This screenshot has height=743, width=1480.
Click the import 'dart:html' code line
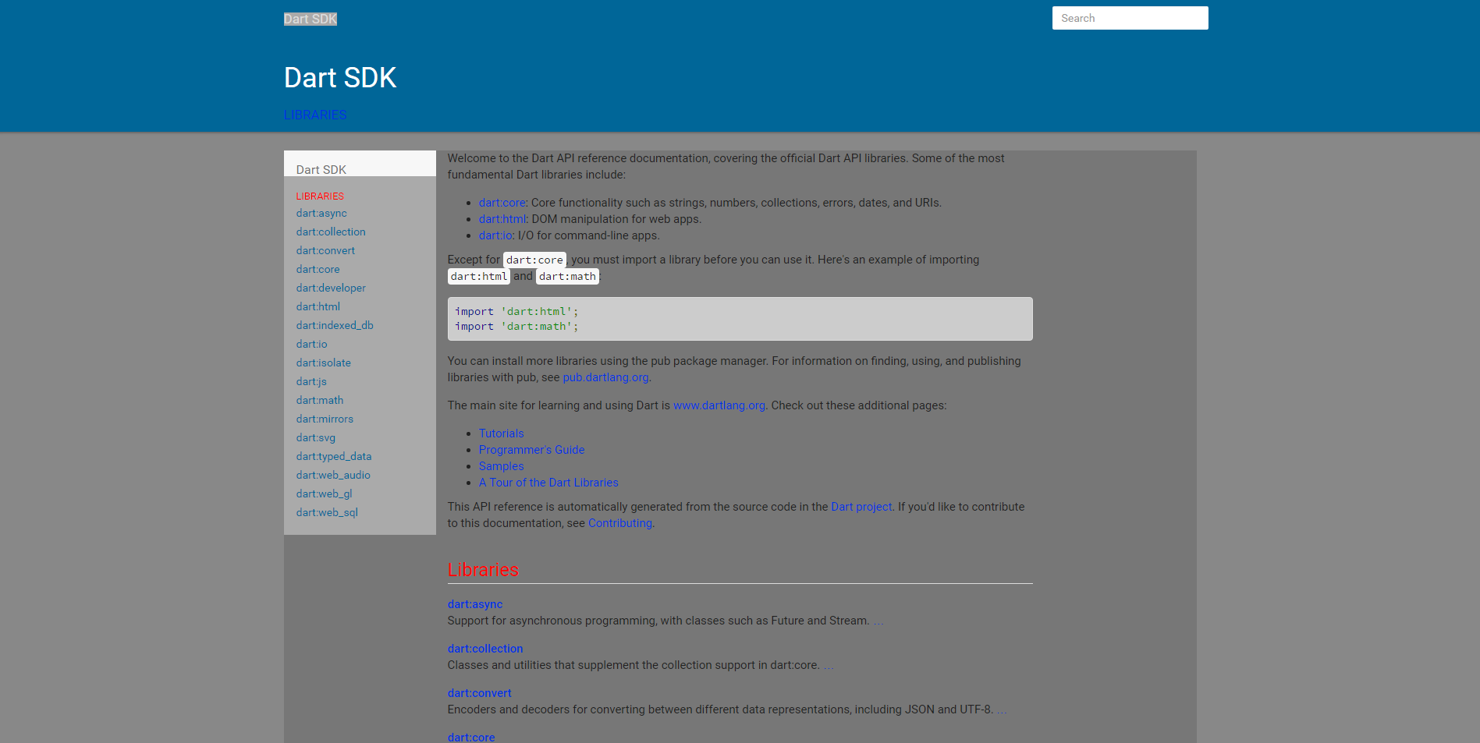point(516,312)
